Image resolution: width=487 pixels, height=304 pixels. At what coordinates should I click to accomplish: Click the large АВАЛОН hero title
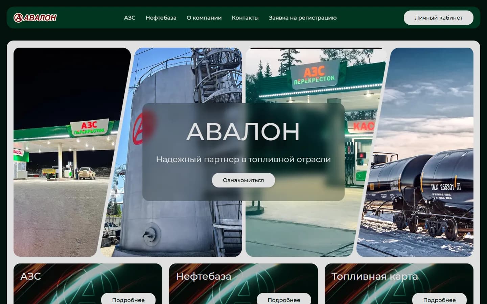coord(243,132)
